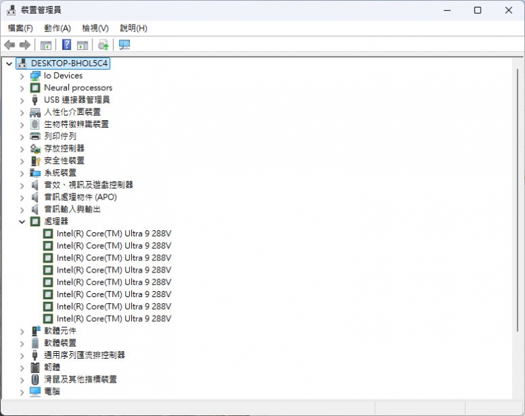Viewport: 525px width, 416px height.
Task: Maximize the 裝置管理員 window
Action: coord(478,10)
